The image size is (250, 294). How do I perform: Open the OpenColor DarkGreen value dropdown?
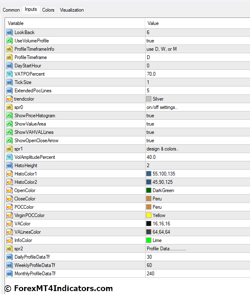196,190
